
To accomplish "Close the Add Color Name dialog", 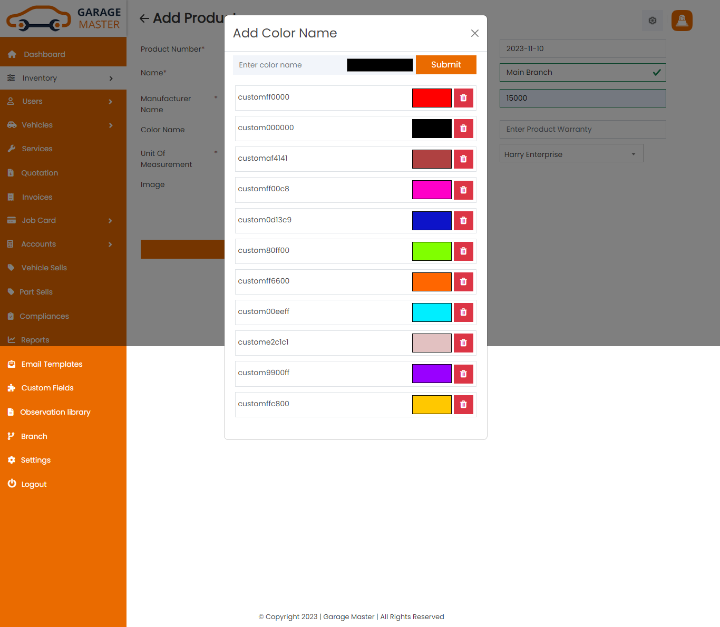I will click(x=474, y=33).
